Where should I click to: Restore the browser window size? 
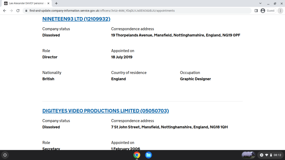[x=275, y=3]
